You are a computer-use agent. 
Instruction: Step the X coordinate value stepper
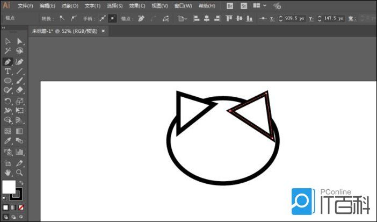pyautogui.click(x=280, y=18)
